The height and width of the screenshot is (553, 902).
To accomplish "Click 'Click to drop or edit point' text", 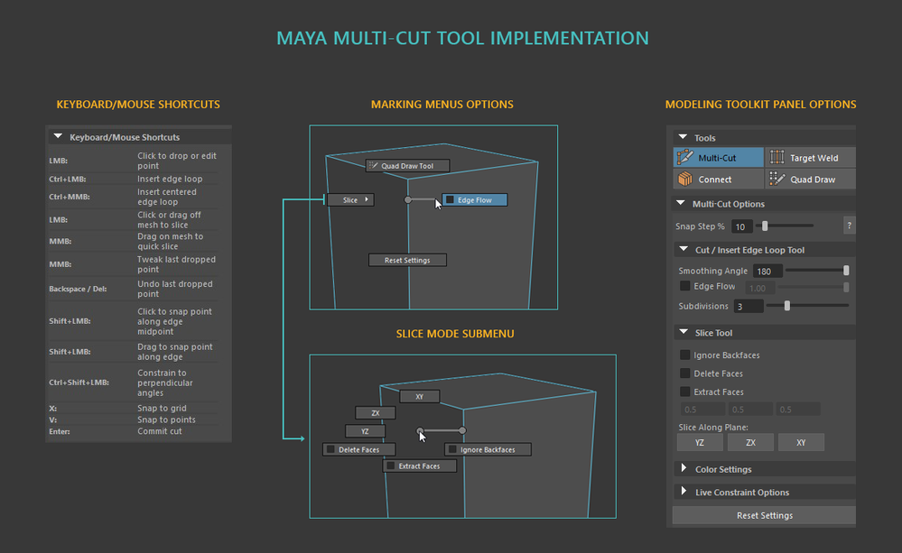I will tap(177, 161).
